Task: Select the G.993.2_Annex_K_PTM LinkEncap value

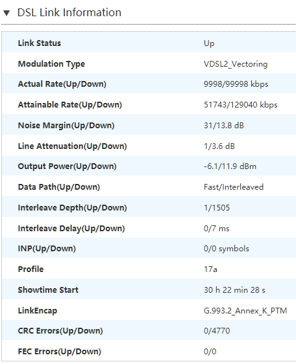Action: (x=245, y=311)
